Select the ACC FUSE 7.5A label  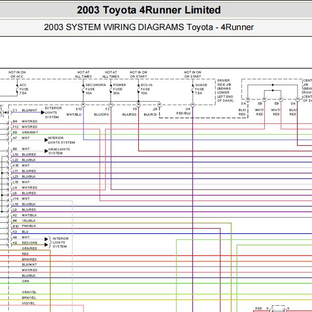24,89
